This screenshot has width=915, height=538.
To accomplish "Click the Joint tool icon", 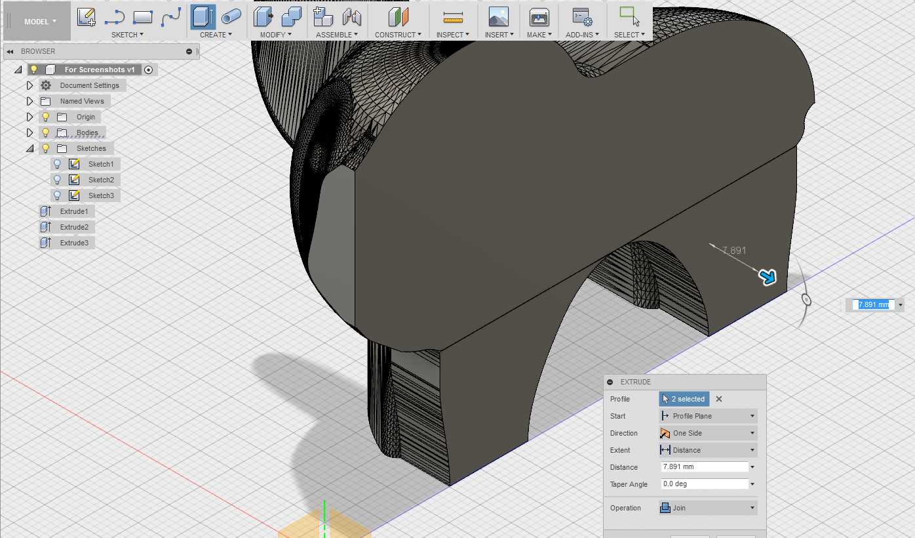I will [x=351, y=17].
